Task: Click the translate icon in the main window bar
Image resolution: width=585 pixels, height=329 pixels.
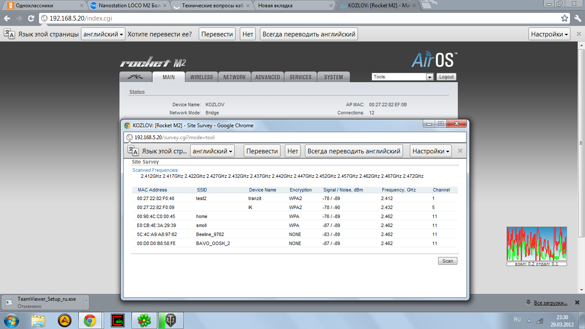Action: 9,34
